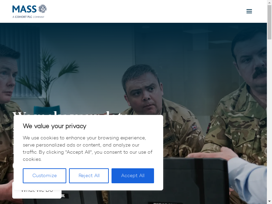
Task: Click the Union Jack patch on the sleeve
Action: (x=194, y=128)
